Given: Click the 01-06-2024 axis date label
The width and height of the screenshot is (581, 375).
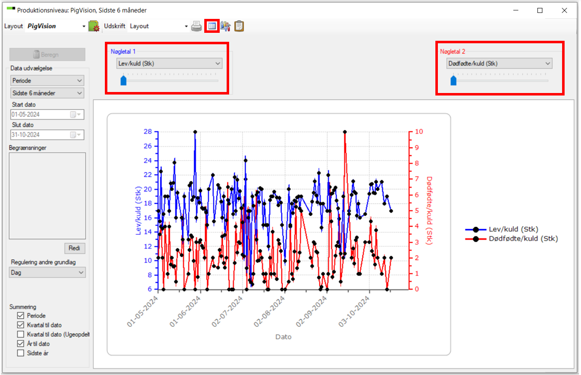Looking at the screenshot, I should (x=186, y=311).
